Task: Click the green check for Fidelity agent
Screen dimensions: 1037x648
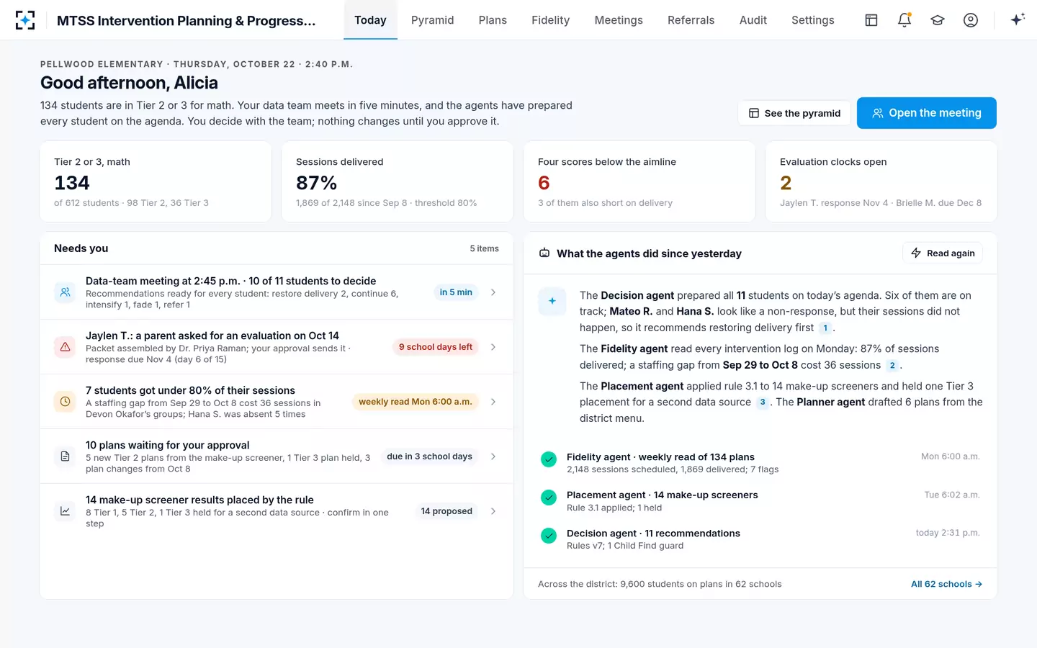Action: (549, 459)
